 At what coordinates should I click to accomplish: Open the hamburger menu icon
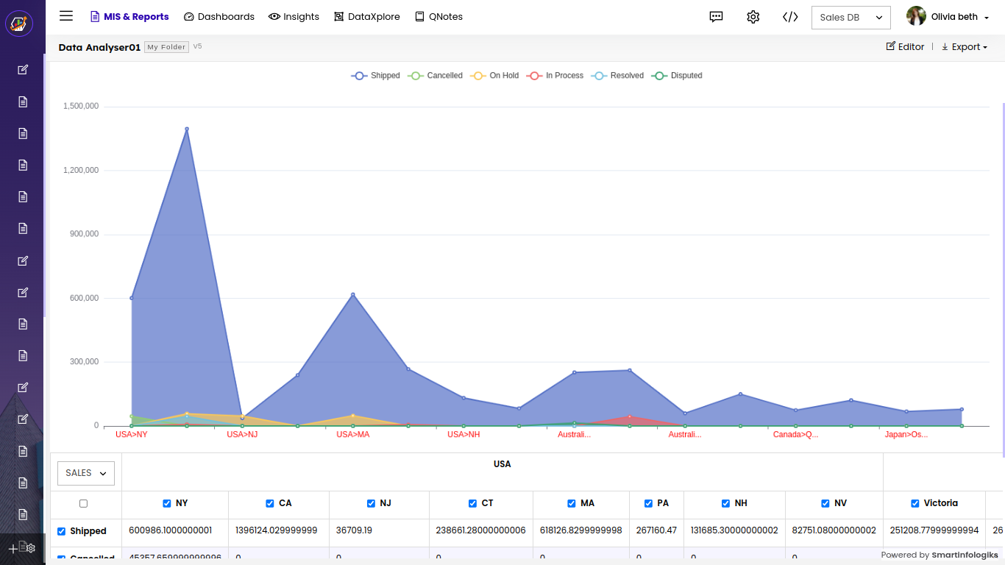point(66,16)
